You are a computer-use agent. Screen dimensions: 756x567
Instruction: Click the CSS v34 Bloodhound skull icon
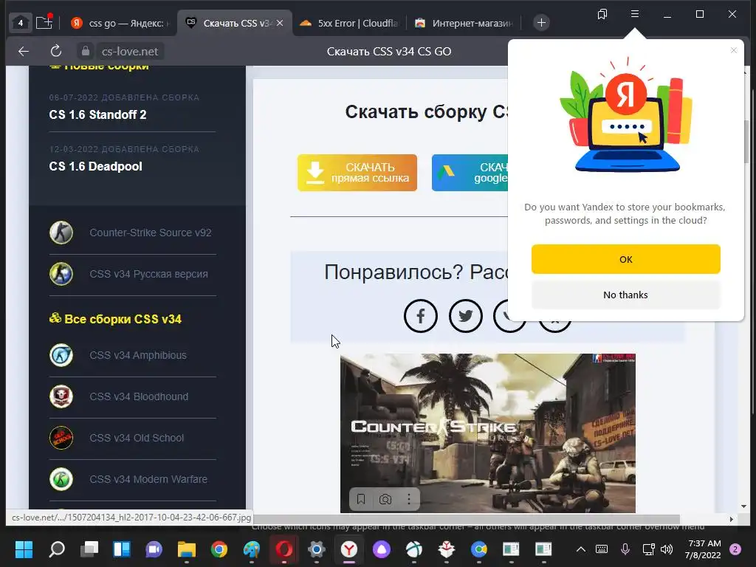pyautogui.click(x=61, y=396)
